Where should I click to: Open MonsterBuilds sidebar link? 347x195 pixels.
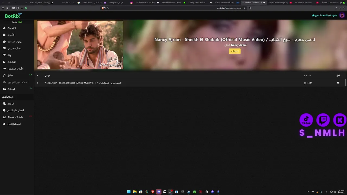[x=13, y=117]
